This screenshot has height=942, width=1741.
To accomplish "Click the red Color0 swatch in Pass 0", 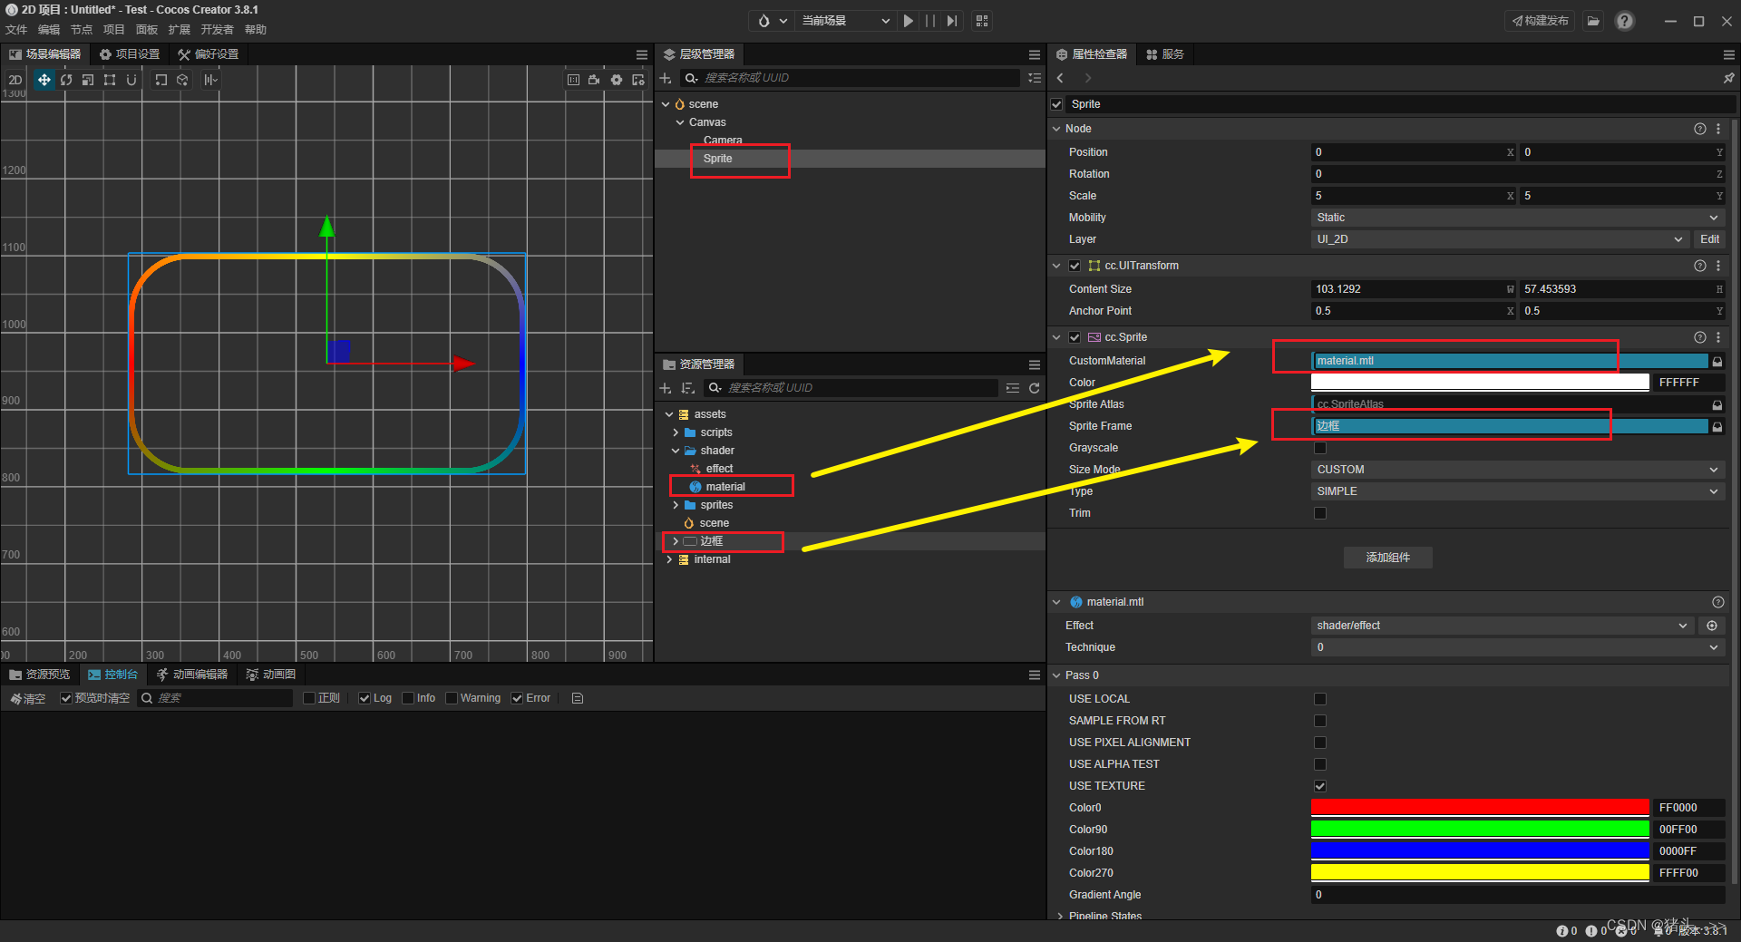I will 1478,807.
